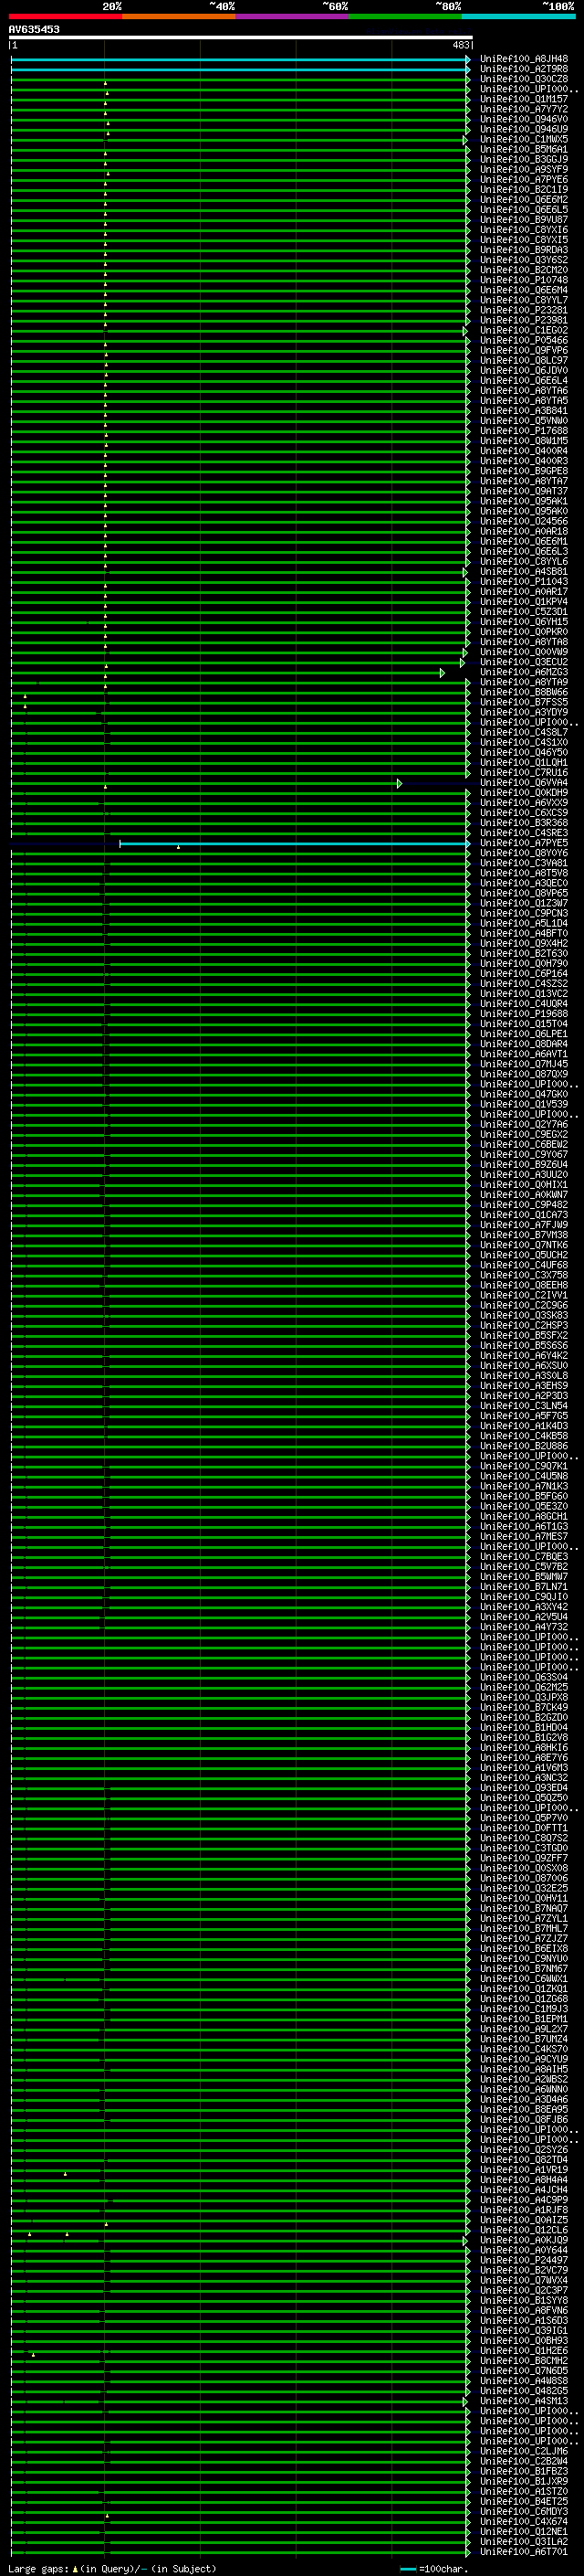The width and height of the screenshot is (584, 2576).
Task: Open hit UniRef100_C1MWX5
Action: coord(523,139)
